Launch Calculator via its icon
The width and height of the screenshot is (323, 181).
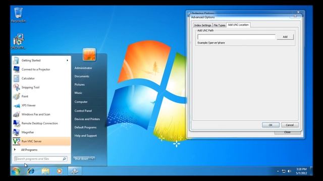pyautogui.click(x=16, y=78)
